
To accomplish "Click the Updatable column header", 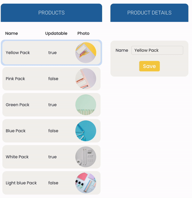I will tap(56, 33).
